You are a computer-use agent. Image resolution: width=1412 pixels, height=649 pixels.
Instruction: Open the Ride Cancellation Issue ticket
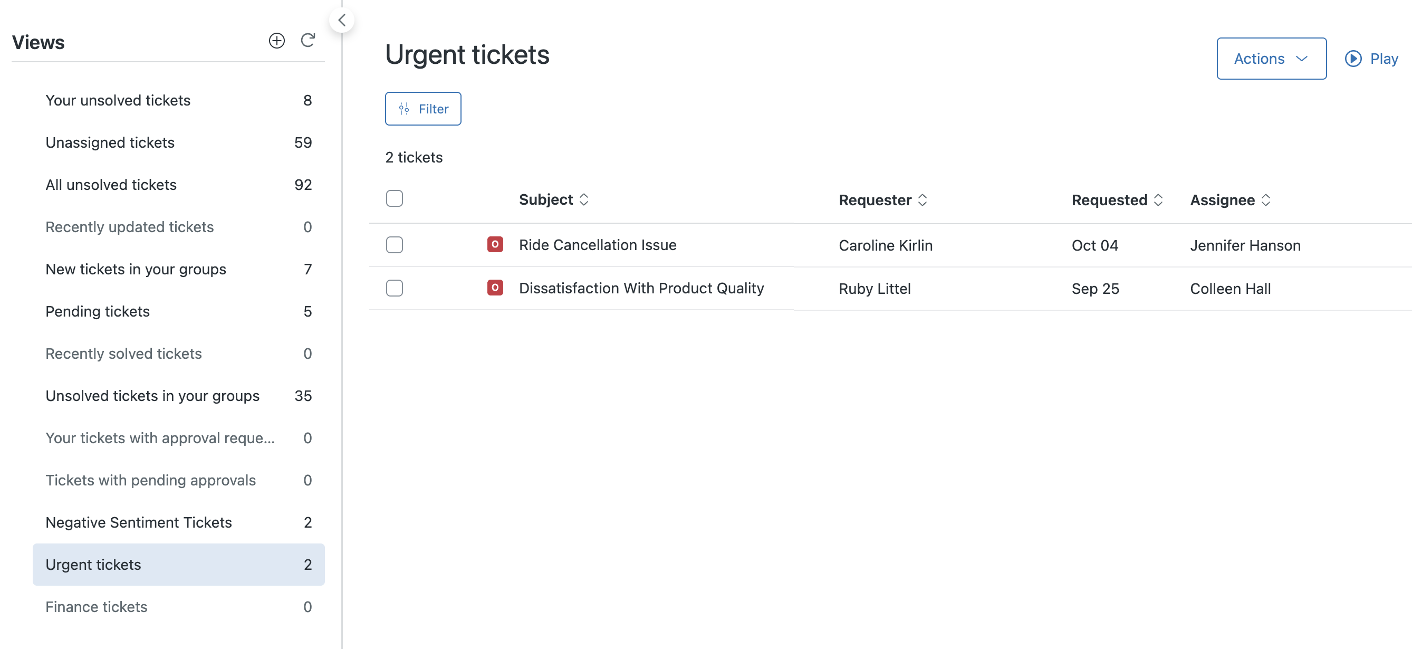pyautogui.click(x=597, y=245)
